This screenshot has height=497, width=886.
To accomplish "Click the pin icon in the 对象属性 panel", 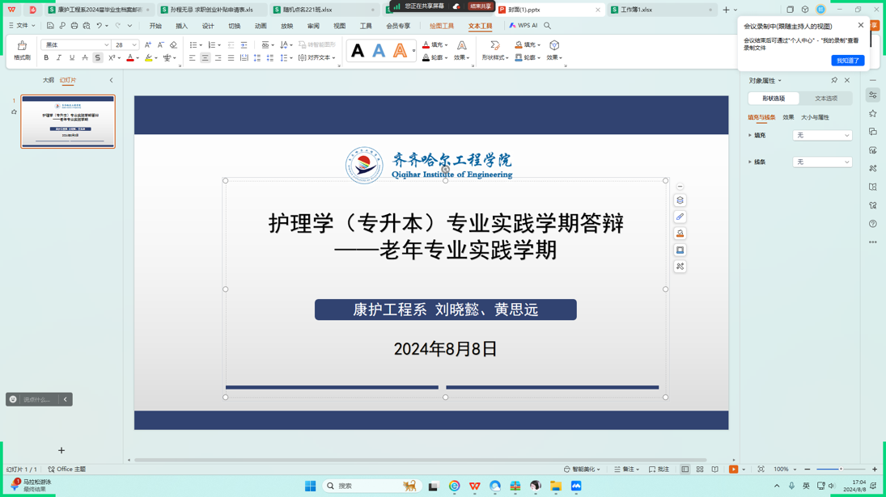I will click(x=834, y=81).
